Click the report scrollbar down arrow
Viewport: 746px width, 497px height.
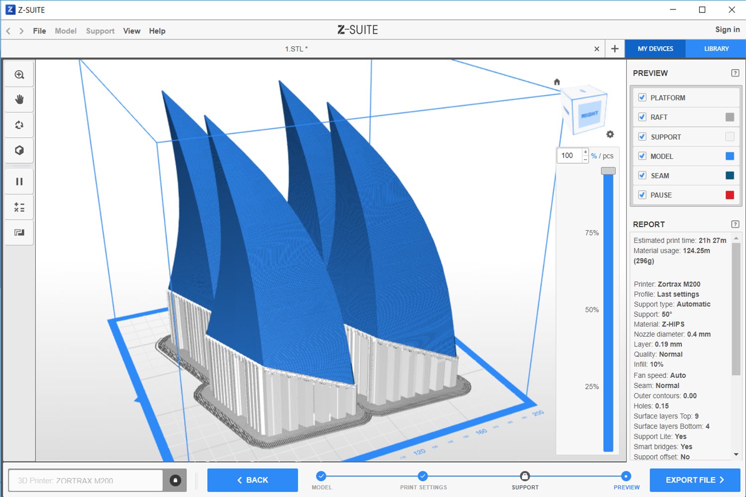[x=736, y=454]
